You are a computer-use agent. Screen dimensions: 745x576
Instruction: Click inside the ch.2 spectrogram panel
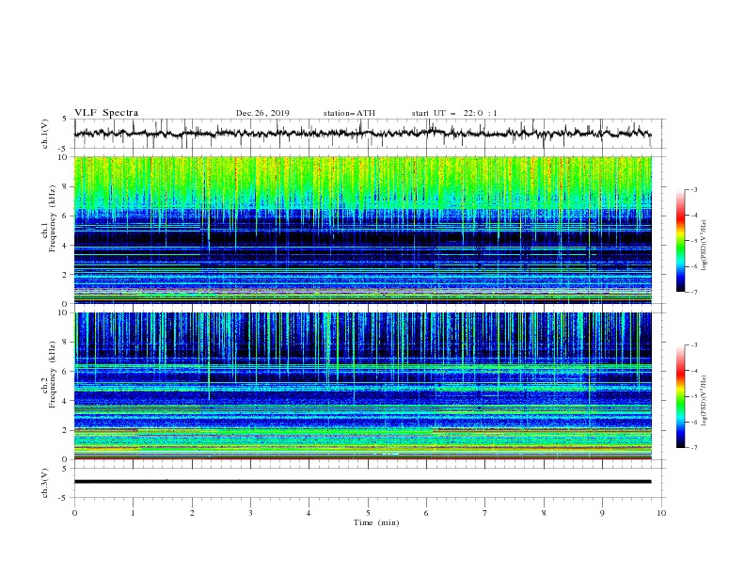[362, 386]
